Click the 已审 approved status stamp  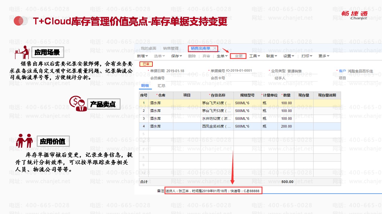(x=146, y=64)
